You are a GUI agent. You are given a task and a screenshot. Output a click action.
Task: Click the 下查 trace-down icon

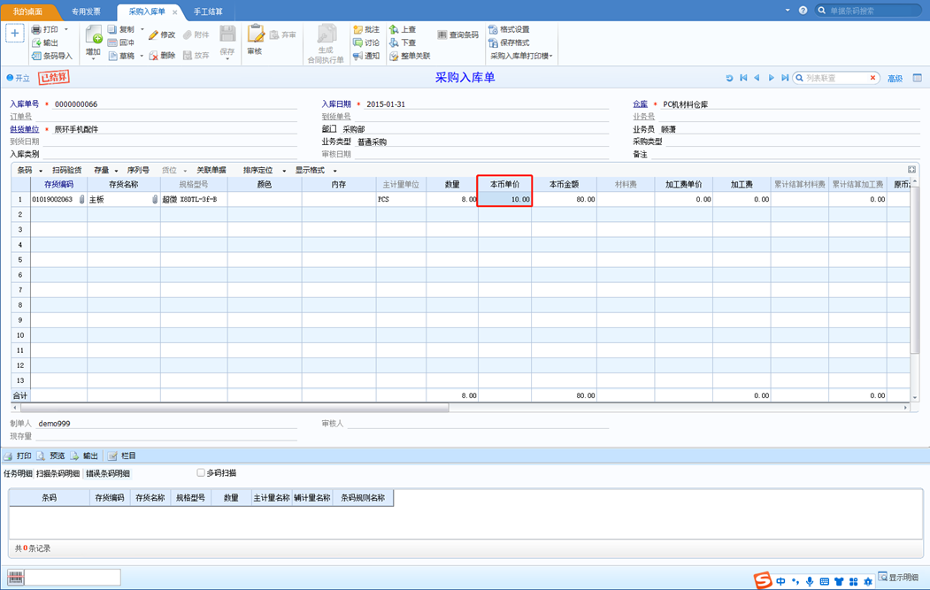[394, 42]
